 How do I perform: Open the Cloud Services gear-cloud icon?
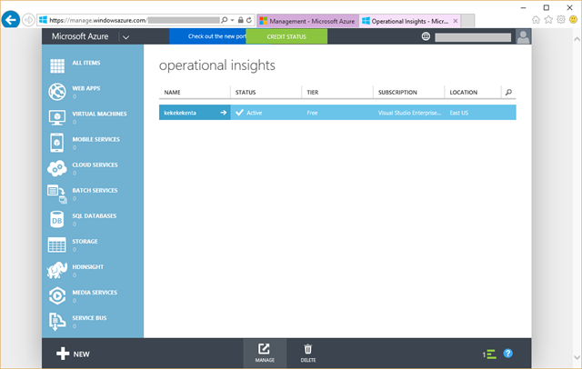pos(57,168)
